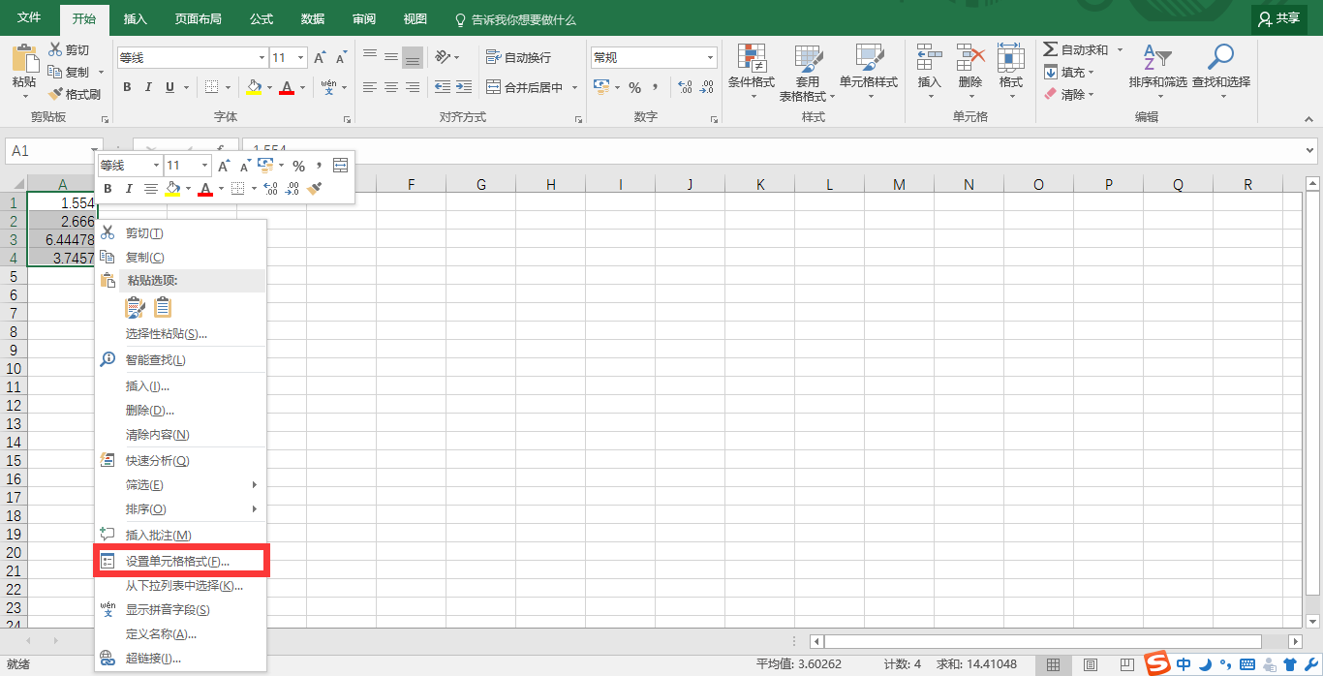Select 清除内容 in the context menu
1323x676 pixels.
(x=180, y=435)
